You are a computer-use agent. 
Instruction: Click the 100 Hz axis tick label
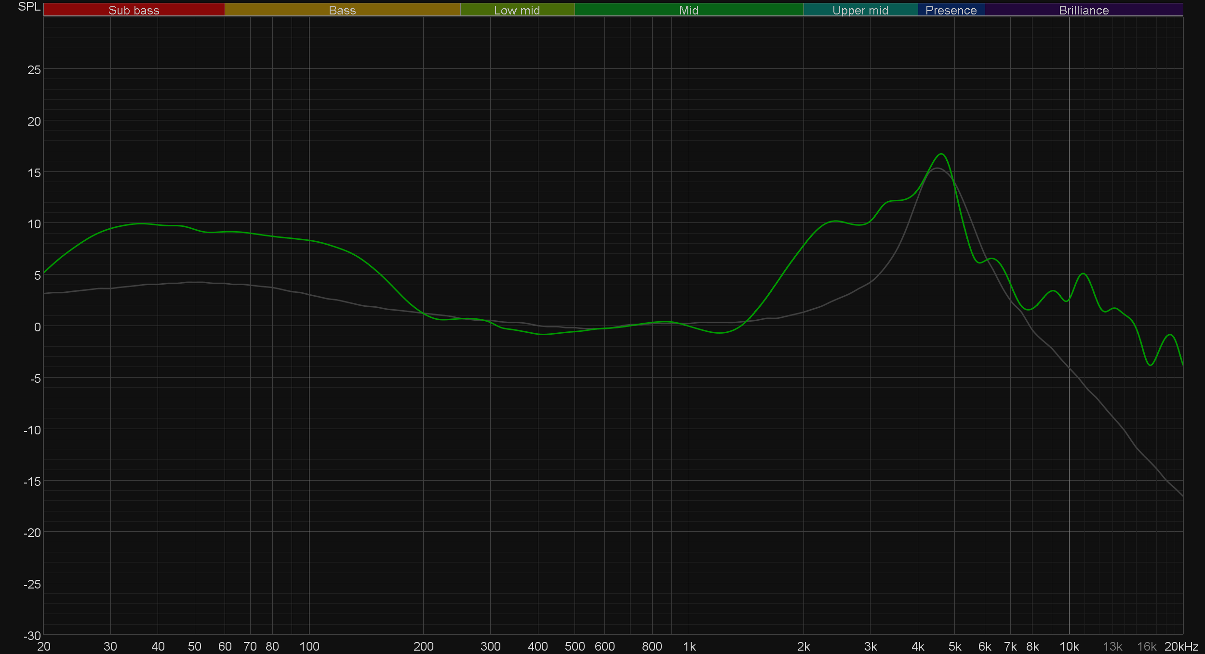[x=309, y=646]
